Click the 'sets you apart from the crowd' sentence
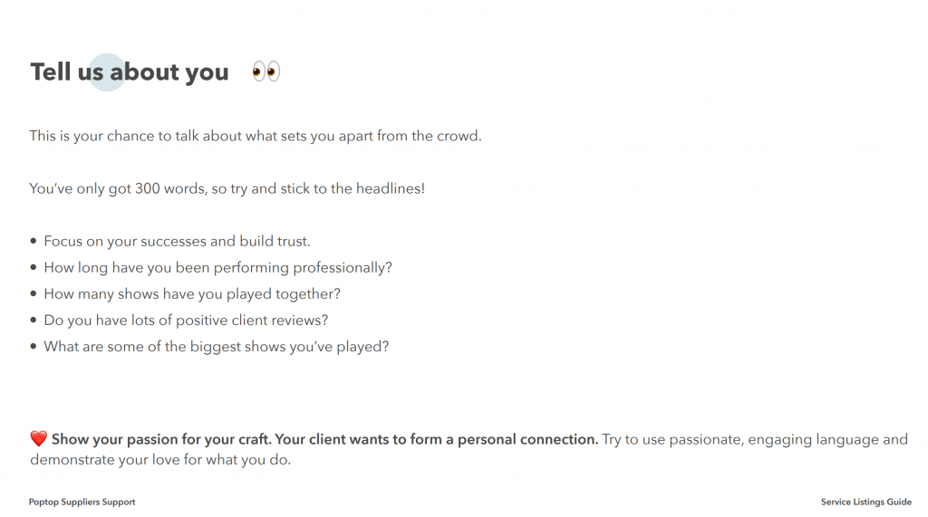928x517 pixels. tap(256, 137)
